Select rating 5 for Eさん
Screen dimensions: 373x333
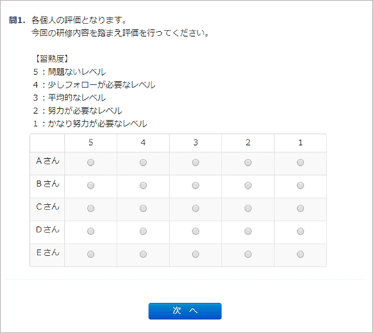[90, 254]
